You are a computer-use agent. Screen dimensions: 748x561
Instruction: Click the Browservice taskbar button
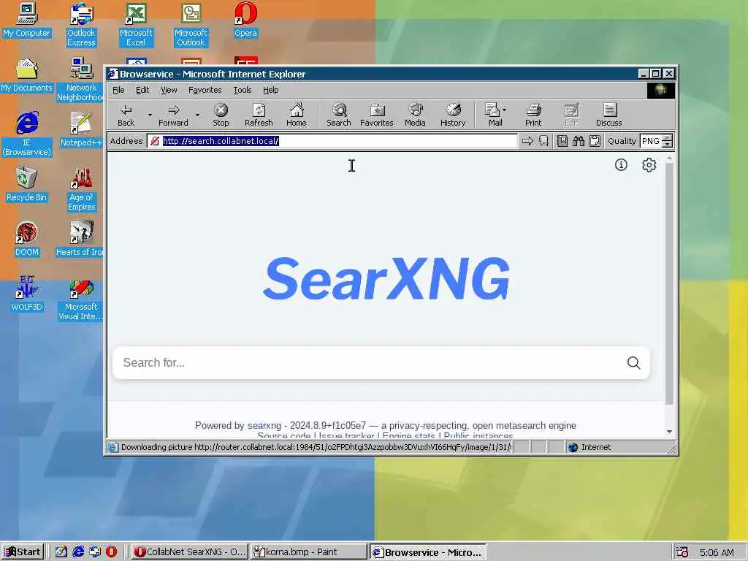[428, 552]
